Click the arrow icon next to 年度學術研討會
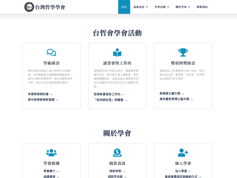Image resolution: width=237 pixels, height=178 pixels. click(x=51, y=95)
